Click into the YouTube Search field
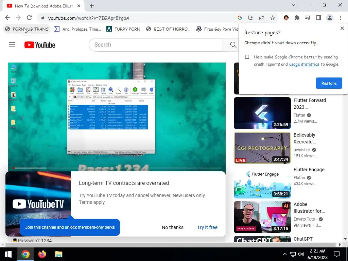The image size is (348, 261). pos(156,45)
